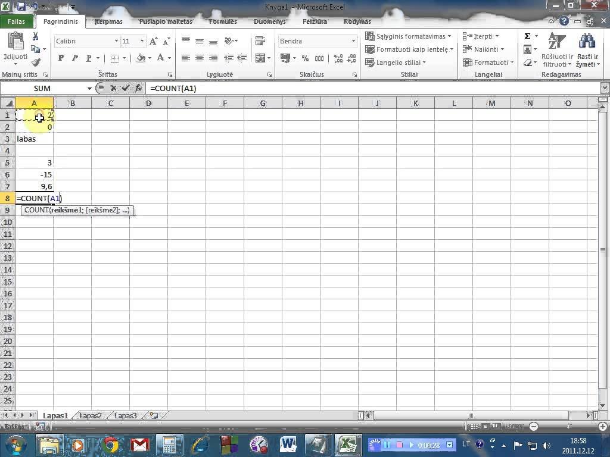Click the cut scissors icon
This screenshot has width=610, height=457.
coord(35,36)
